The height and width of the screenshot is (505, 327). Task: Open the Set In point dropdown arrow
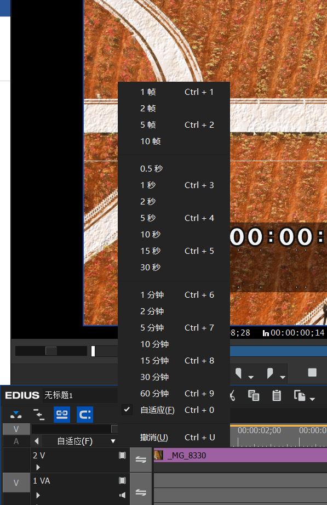tap(251, 377)
